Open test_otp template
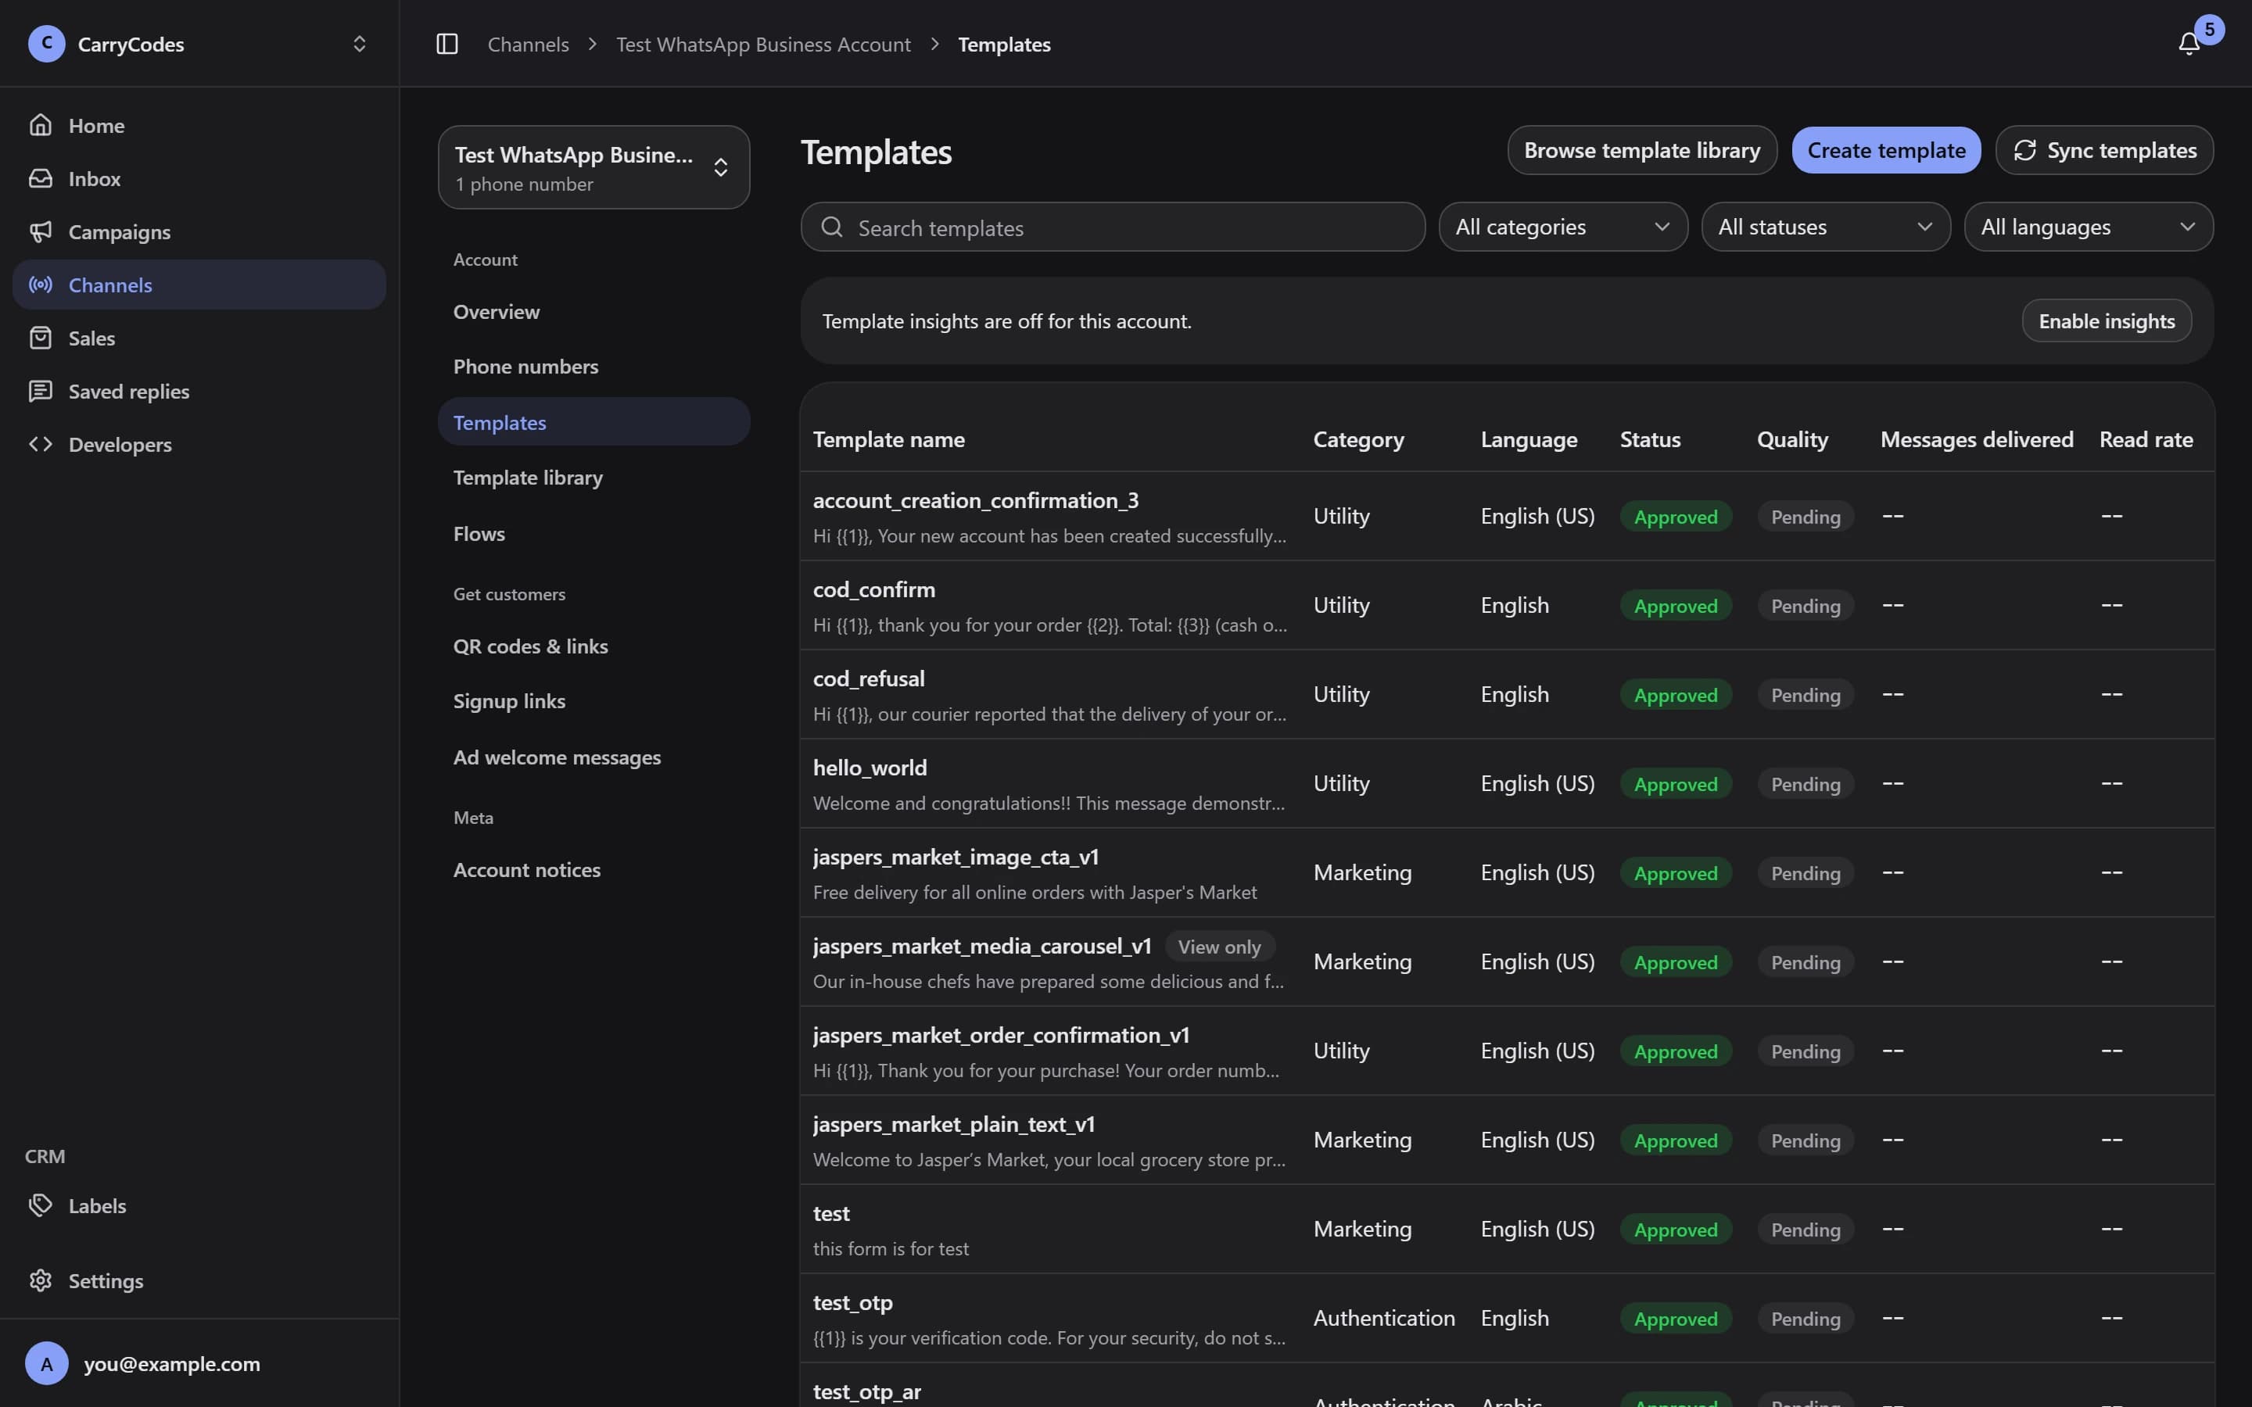The image size is (2252, 1407). click(1507, 1319)
